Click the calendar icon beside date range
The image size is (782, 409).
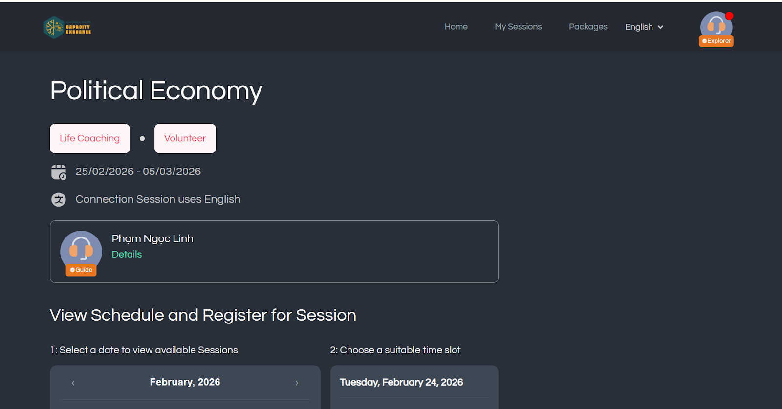(x=59, y=172)
